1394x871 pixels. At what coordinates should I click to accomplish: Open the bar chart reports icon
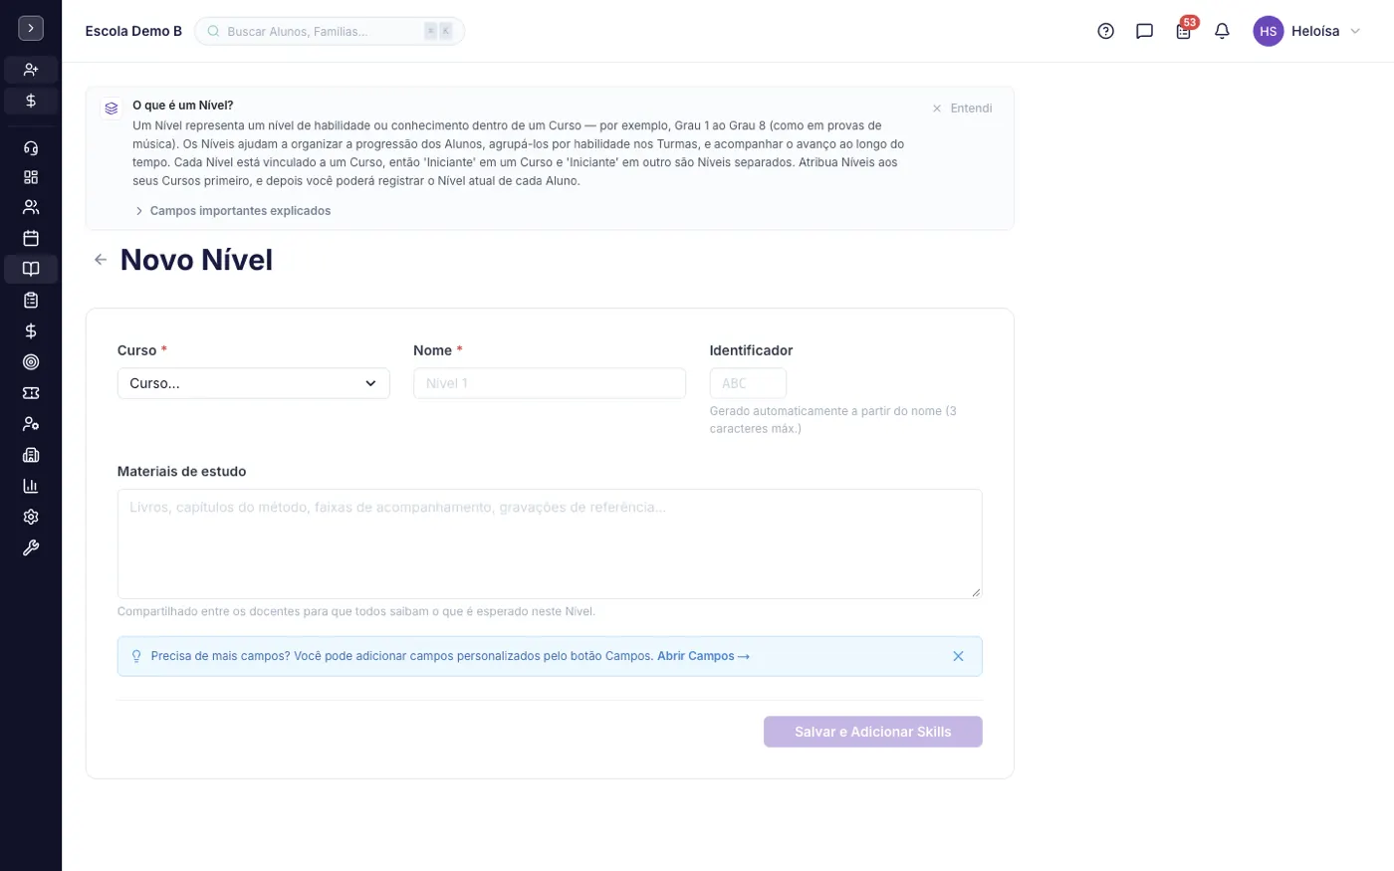coord(31,486)
